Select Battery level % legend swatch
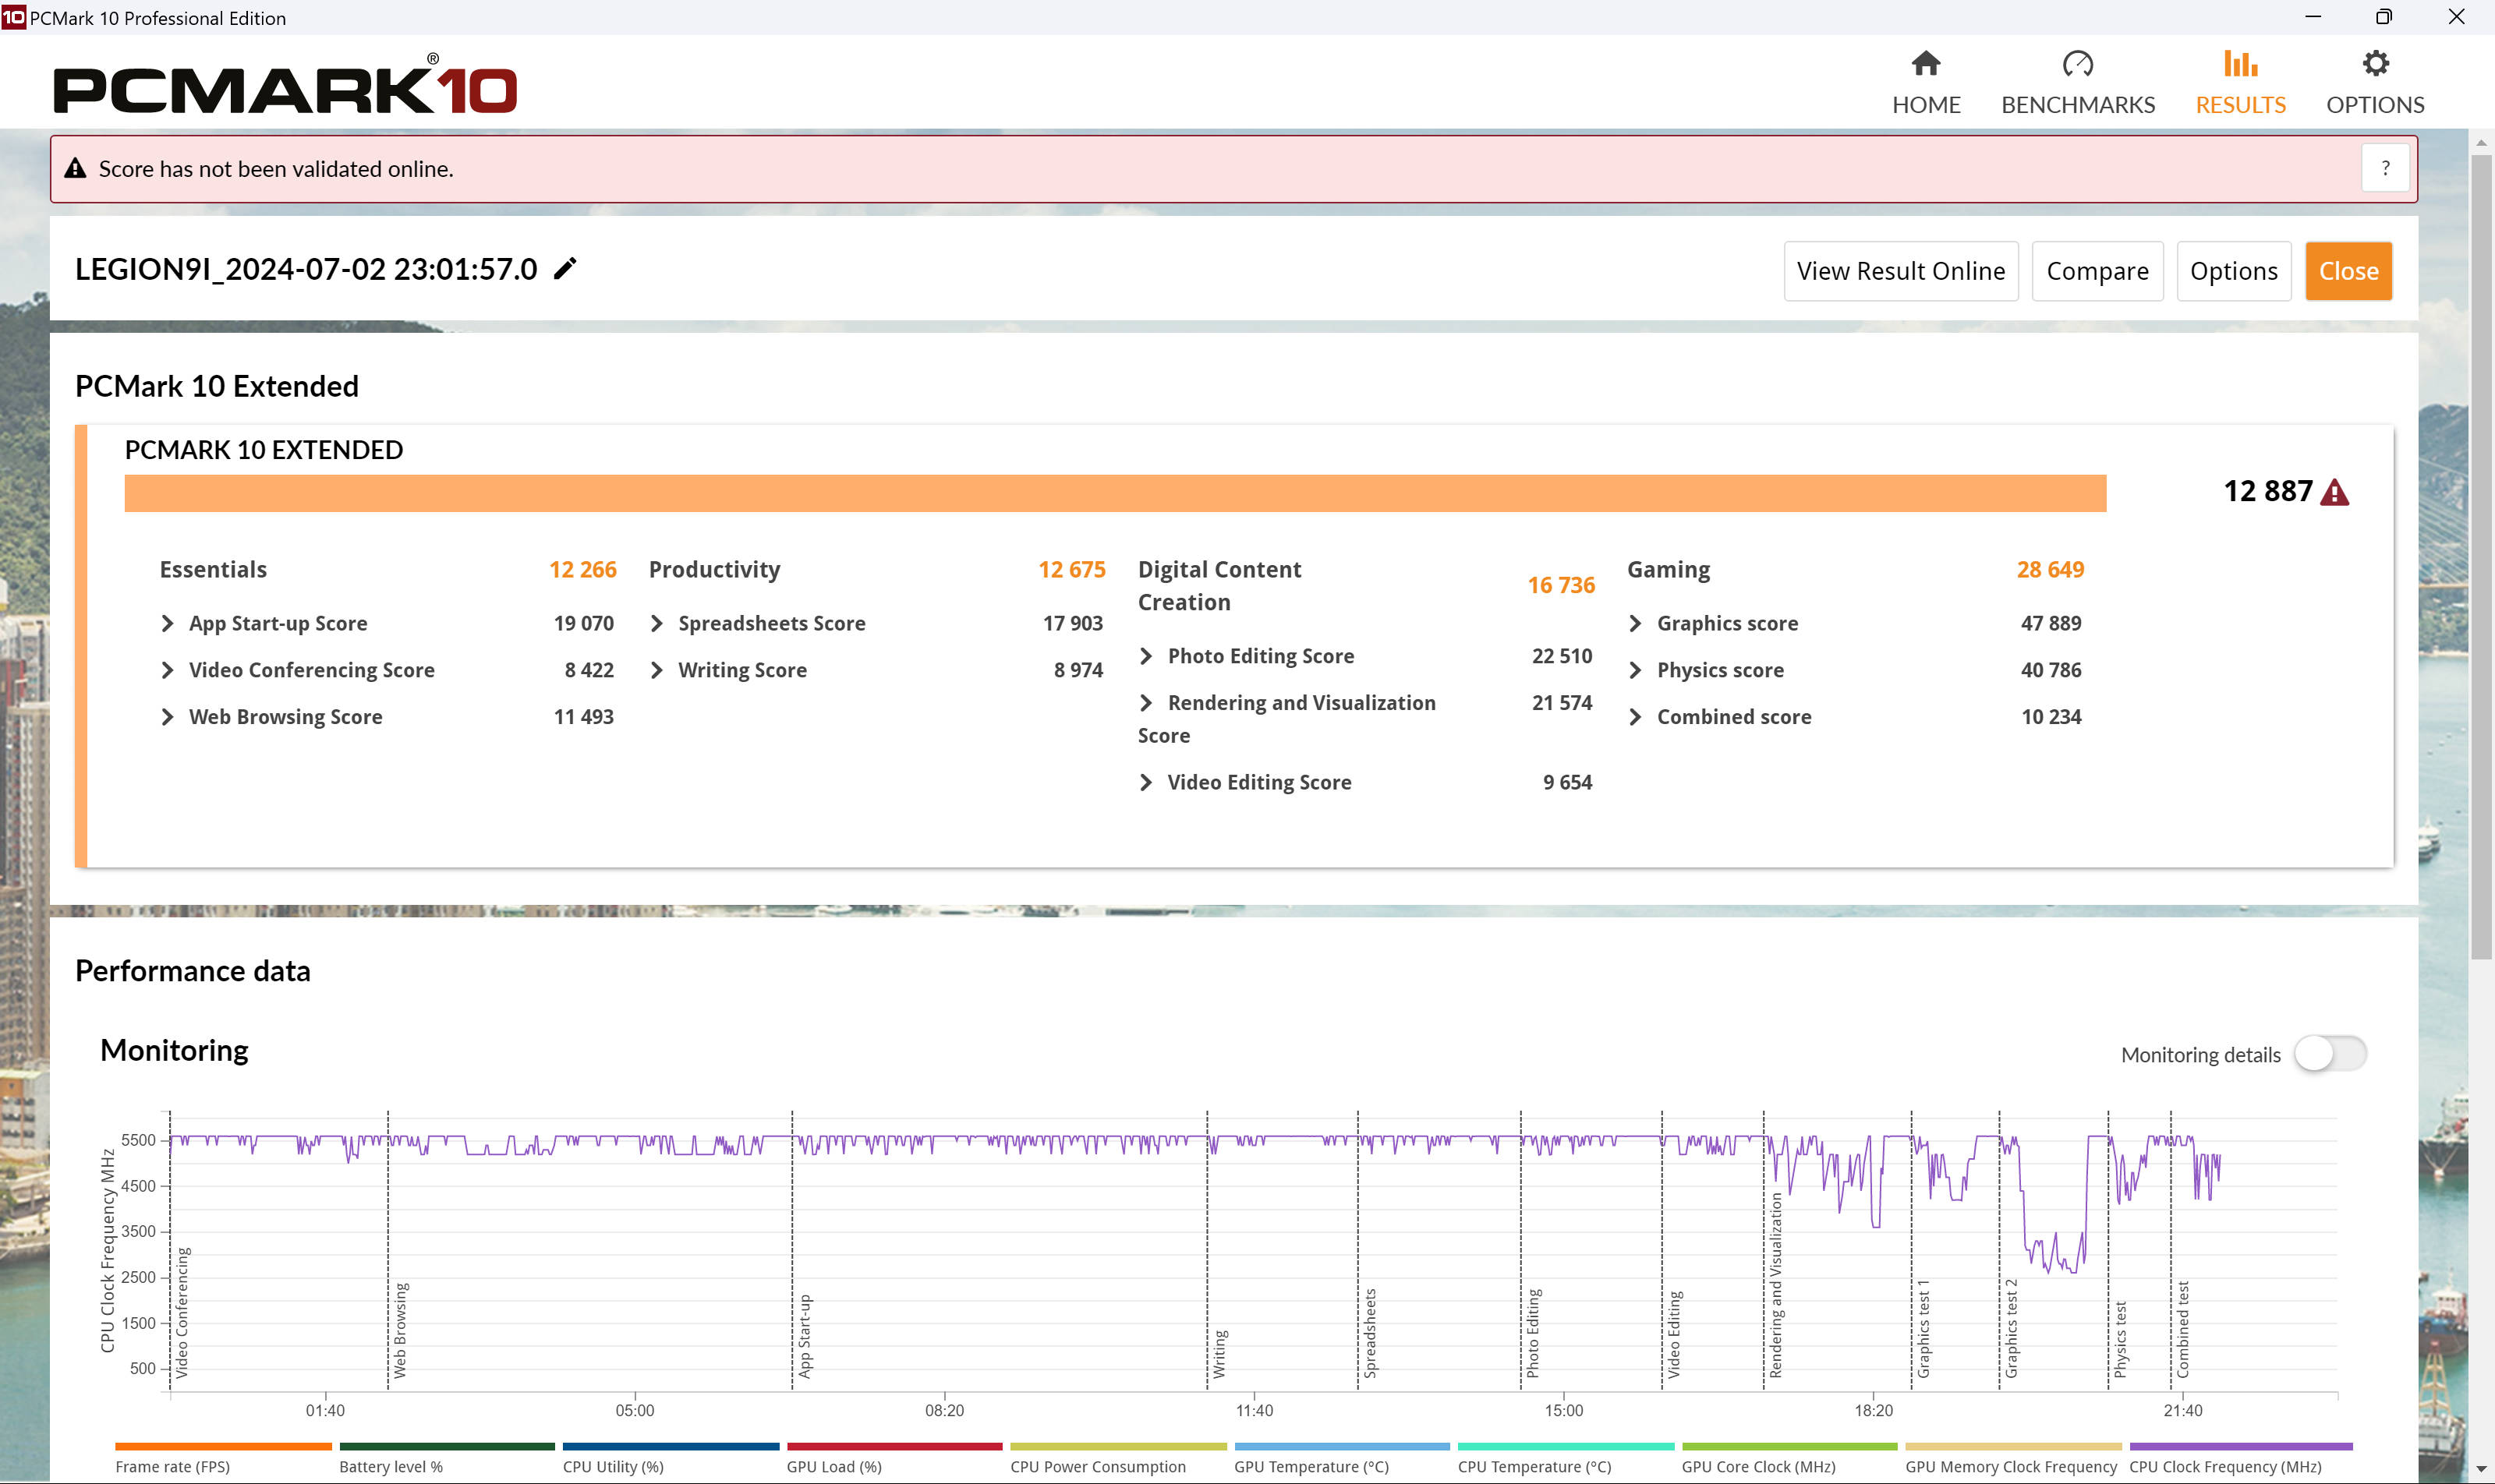The height and width of the screenshot is (1484, 2495). point(448,1446)
